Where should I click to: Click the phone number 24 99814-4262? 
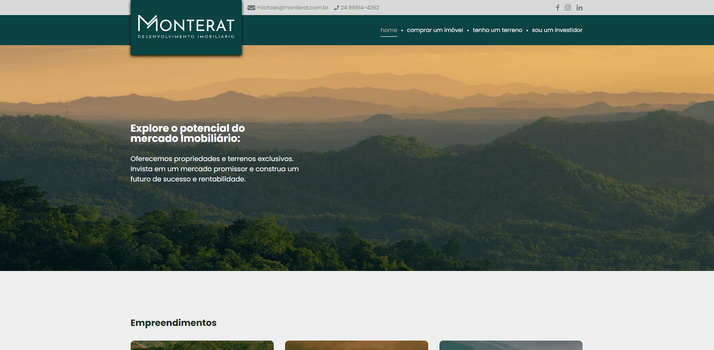pyautogui.click(x=360, y=8)
